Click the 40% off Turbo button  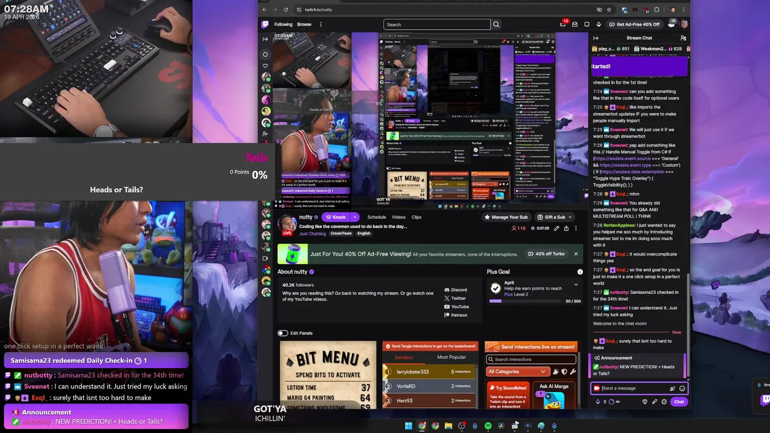click(546, 254)
